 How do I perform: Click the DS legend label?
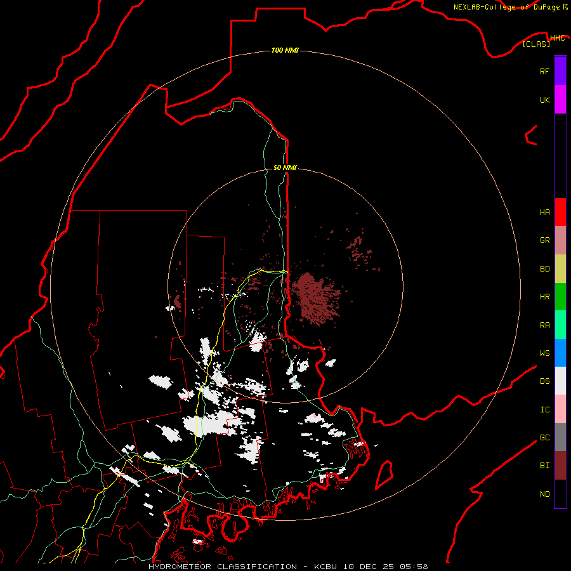544,381
